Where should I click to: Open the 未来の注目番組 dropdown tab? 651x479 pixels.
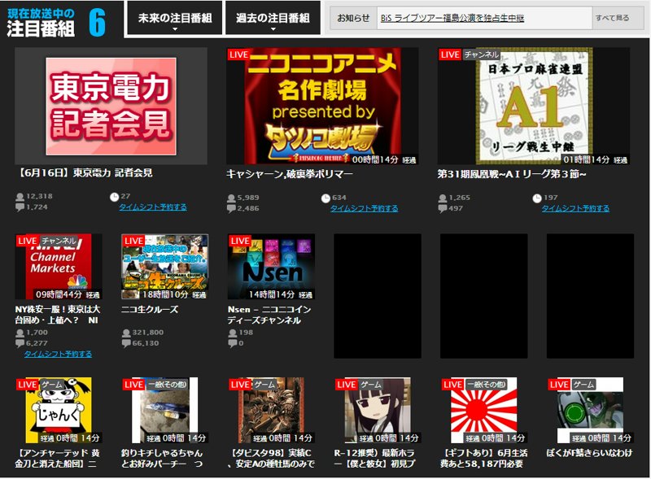[x=174, y=18]
